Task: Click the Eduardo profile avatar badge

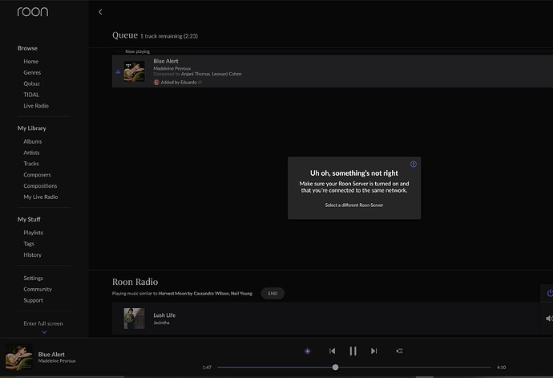Action: pyautogui.click(x=156, y=83)
